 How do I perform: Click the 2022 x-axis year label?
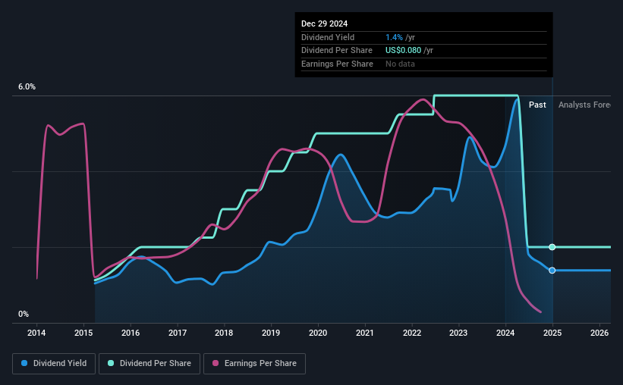coord(412,333)
